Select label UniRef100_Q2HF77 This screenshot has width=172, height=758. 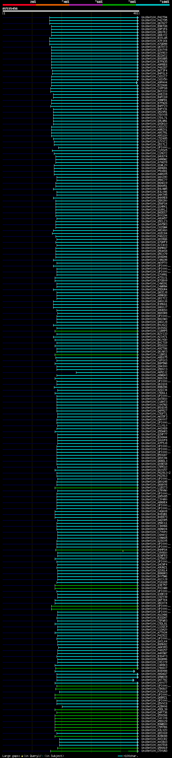[x=154, y=434]
